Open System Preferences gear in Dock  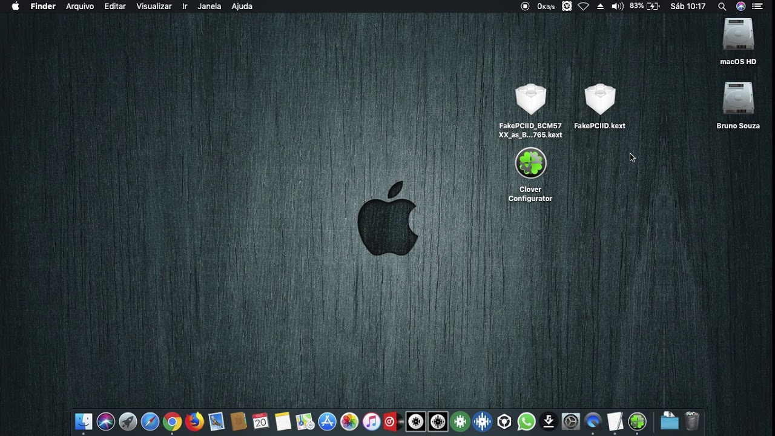coord(571,421)
